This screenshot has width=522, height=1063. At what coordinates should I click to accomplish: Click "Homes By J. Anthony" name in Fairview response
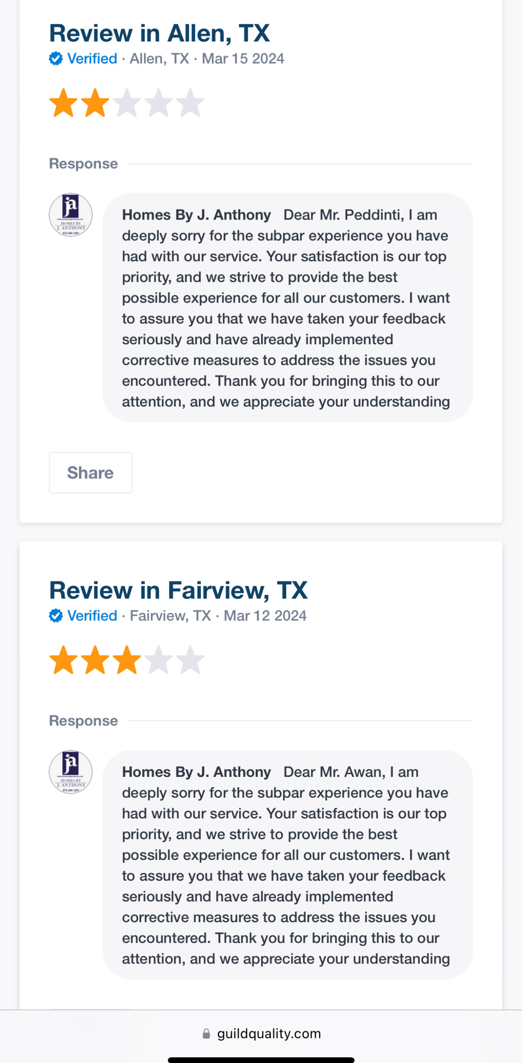point(196,772)
